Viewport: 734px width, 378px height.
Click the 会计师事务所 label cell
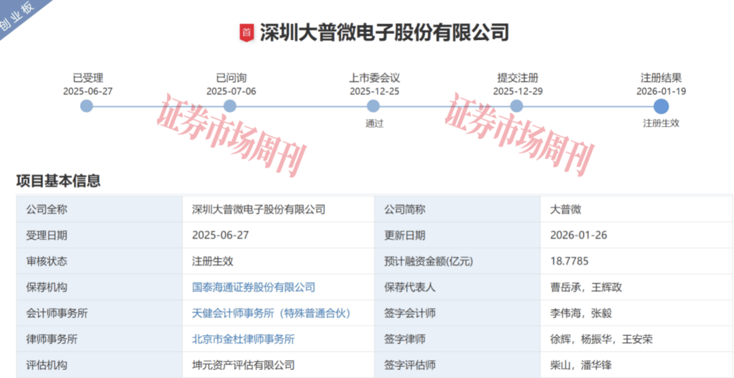[x=99, y=313]
